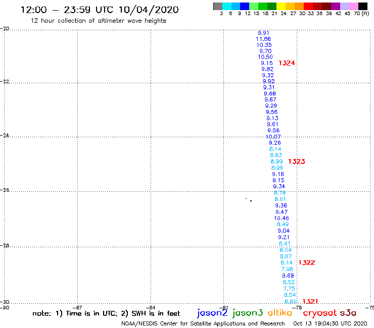
Task: Click the wave height value 10.07
Action: (273, 137)
